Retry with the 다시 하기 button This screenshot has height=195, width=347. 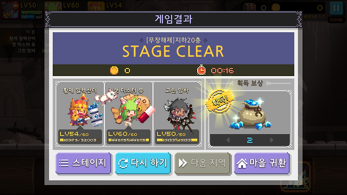pyautogui.click(x=143, y=163)
